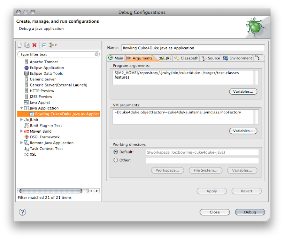Click the window resize grip corner
This screenshot has width=284, height=240.
(269, 219)
